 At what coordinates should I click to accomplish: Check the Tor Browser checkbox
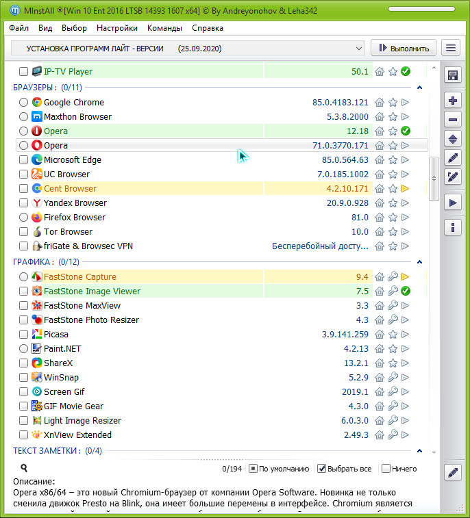[23, 231]
